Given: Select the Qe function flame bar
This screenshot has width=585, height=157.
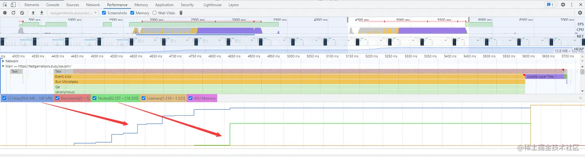Looking at the screenshot, I should (x=289, y=87).
